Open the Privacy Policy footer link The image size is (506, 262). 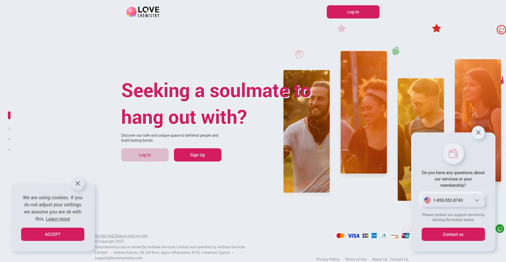(x=328, y=259)
